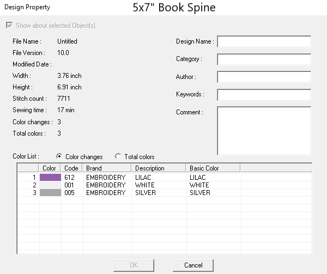Select the white color swatch in row 2
This screenshot has width=327, height=274.
(50, 185)
